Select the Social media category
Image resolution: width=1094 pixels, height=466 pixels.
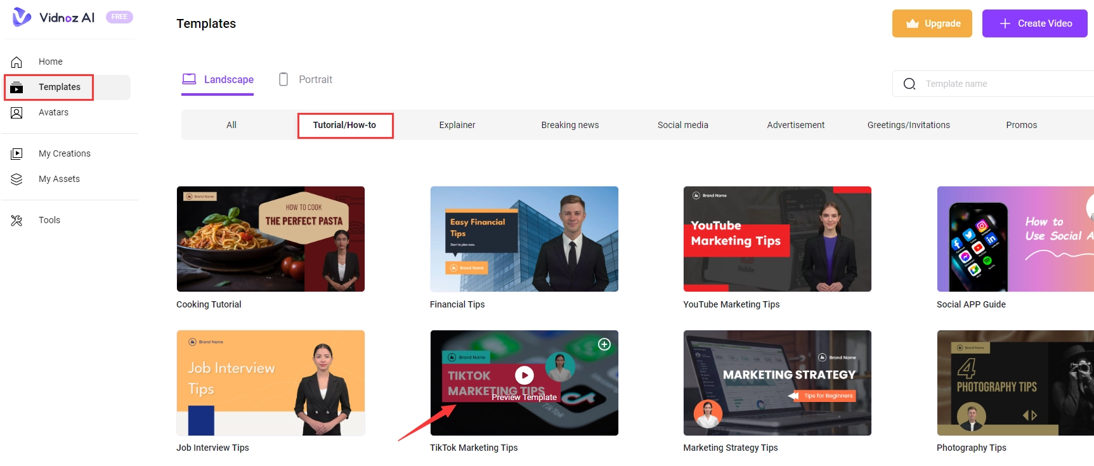click(682, 125)
